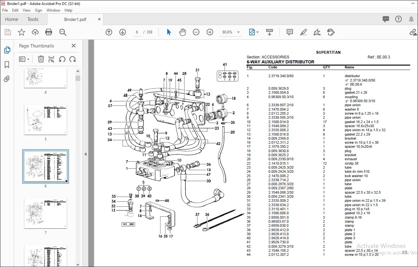Select the page 5 thumbnail

46,120
